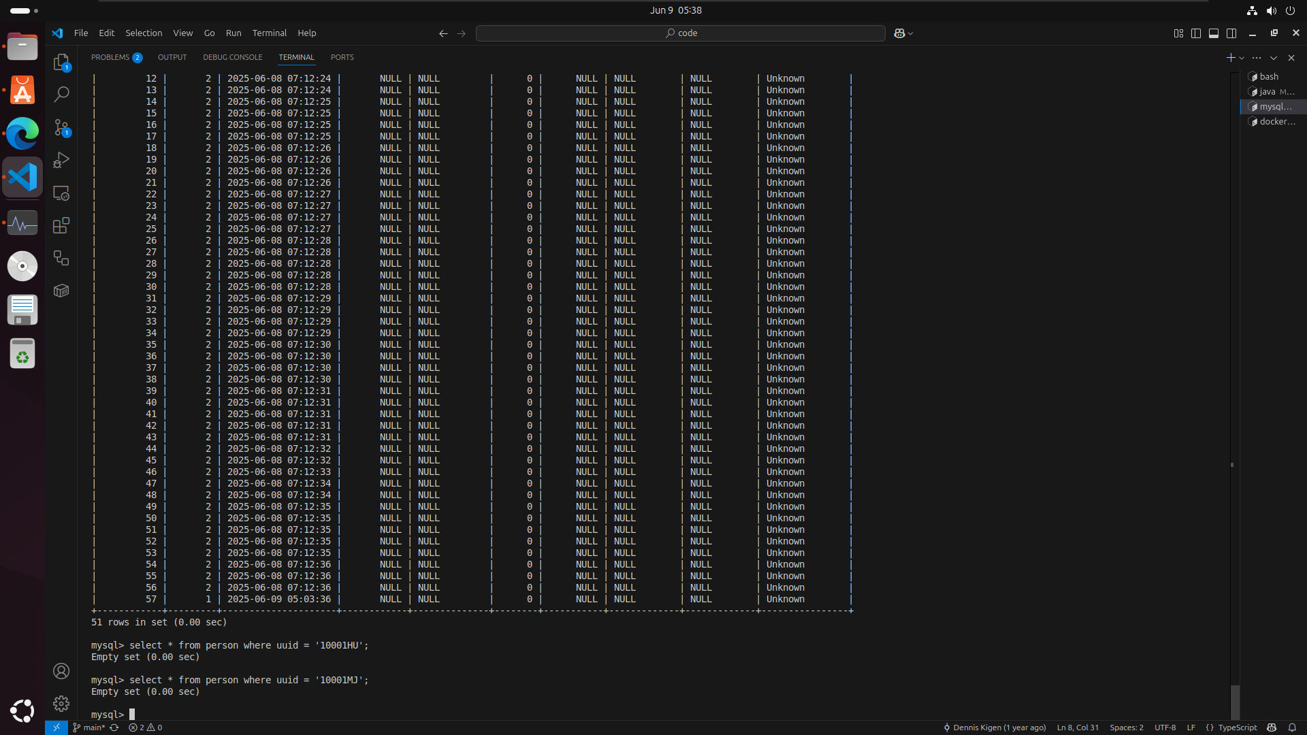Viewport: 1307px width, 735px height.
Task: Open the DEBUG CONSOLE tab
Action: pyautogui.click(x=232, y=58)
